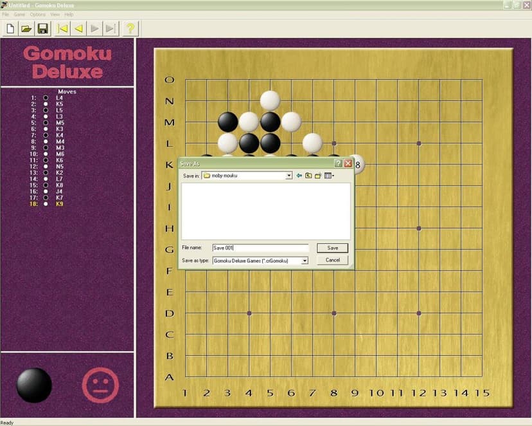532x426 pixels.
Task: Click the star point at D8
Action: pos(334,313)
